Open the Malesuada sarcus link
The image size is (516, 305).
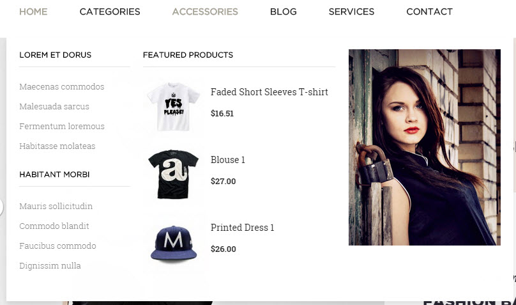pos(54,106)
